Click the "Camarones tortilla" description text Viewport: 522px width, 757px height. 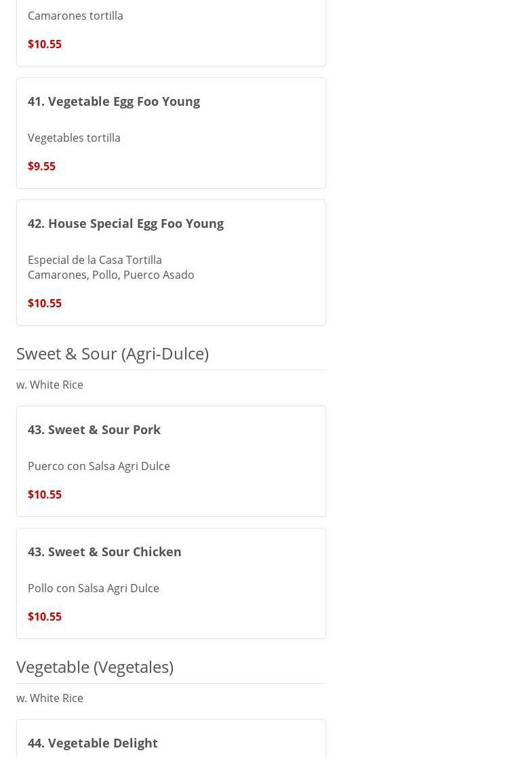(x=75, y=16)
